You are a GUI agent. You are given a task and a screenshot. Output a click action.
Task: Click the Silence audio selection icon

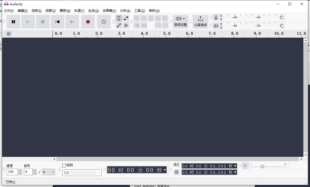pyautogui.click(x=144, y=25)
